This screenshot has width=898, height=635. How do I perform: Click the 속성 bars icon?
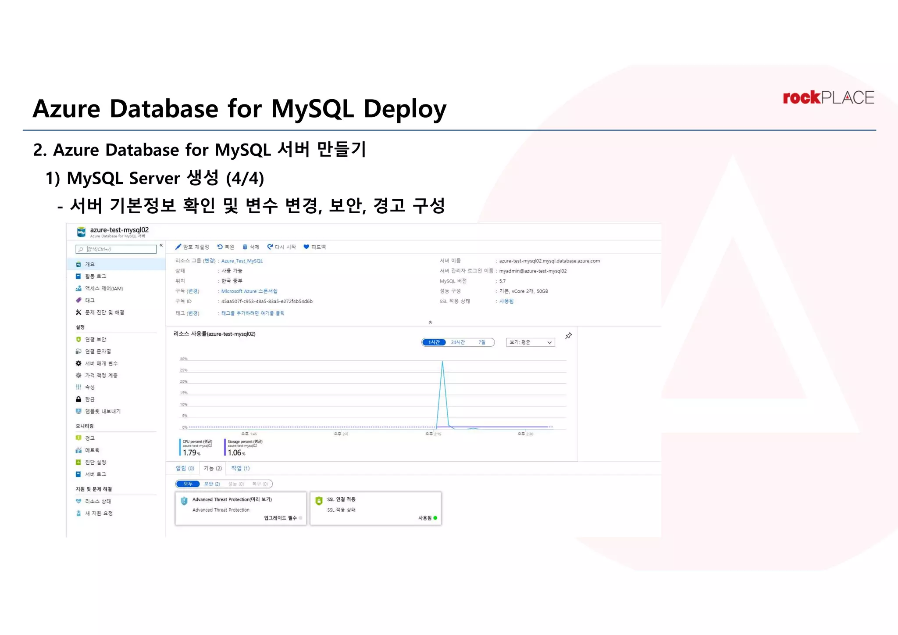(78, 387)
